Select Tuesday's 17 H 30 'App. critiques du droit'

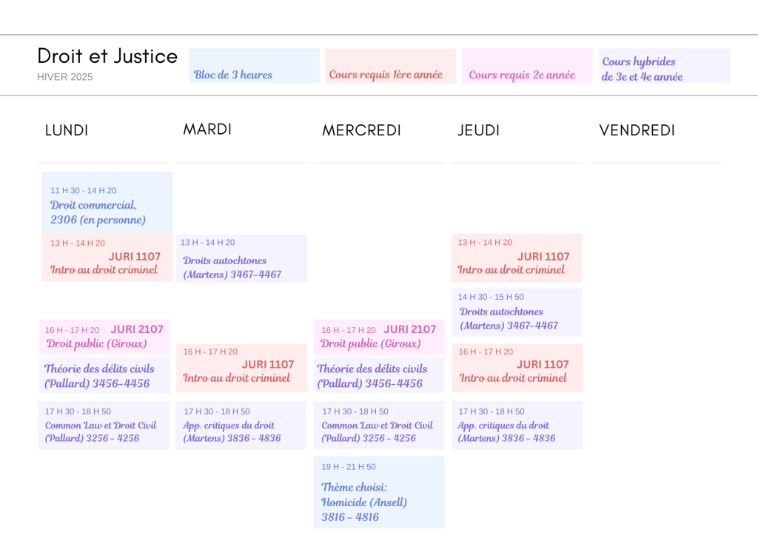[241, 425]
